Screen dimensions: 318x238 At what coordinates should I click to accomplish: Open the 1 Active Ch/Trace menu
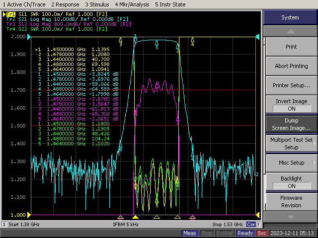pos(23,4)
